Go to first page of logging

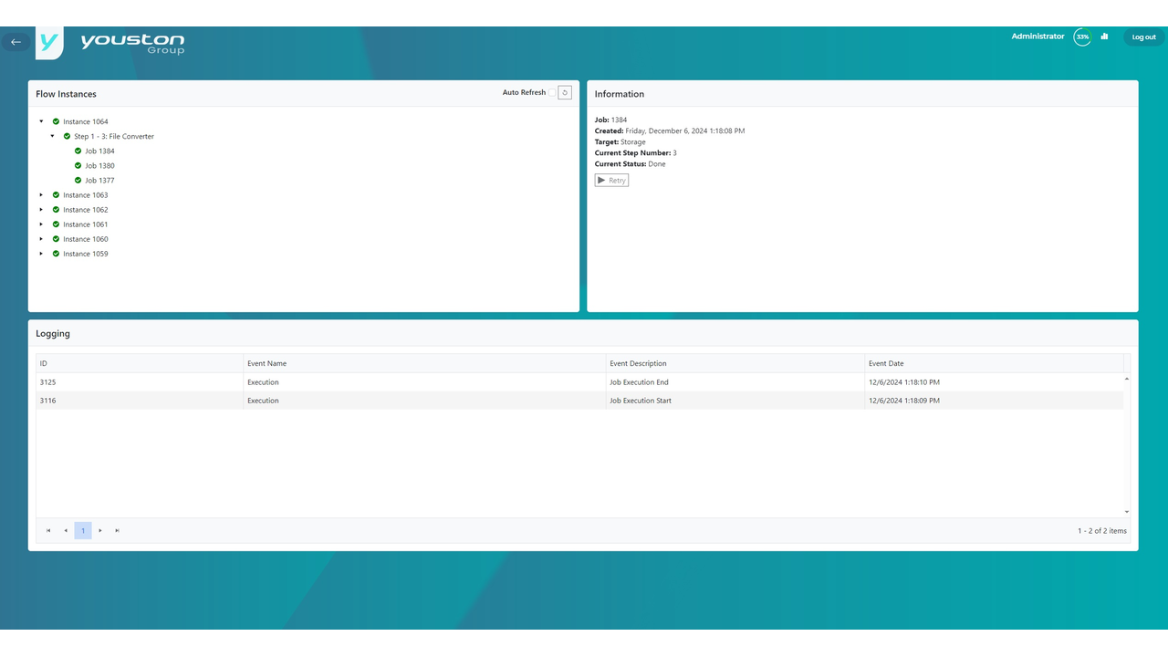pyautogui.click(x=48, y=530)
